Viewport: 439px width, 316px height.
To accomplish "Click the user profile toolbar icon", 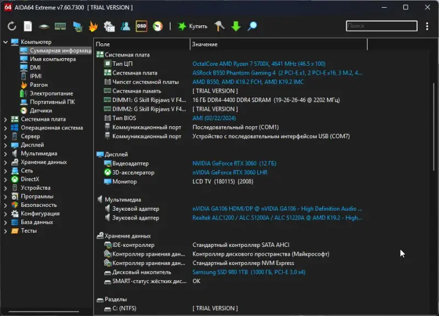I will (125, 26).
